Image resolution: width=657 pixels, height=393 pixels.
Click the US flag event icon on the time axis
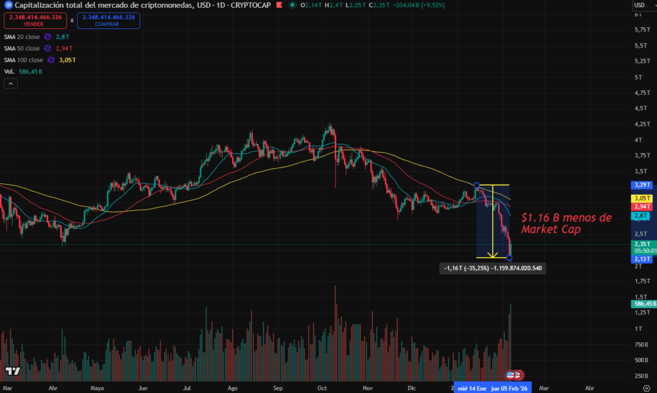click(x=511, y=374)
